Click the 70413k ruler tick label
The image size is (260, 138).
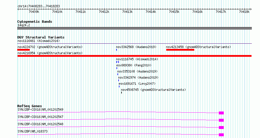(127, 12)
